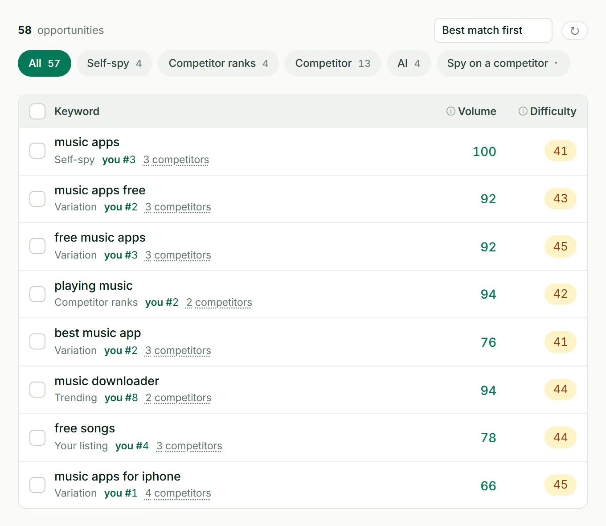Select the AI filter tab
Viewport: 606px width, 526px height.
coord(409,63)
